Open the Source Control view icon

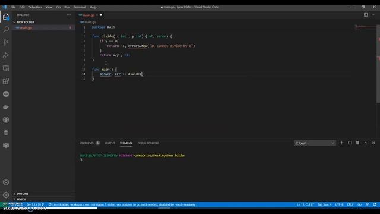pos(6,42)
